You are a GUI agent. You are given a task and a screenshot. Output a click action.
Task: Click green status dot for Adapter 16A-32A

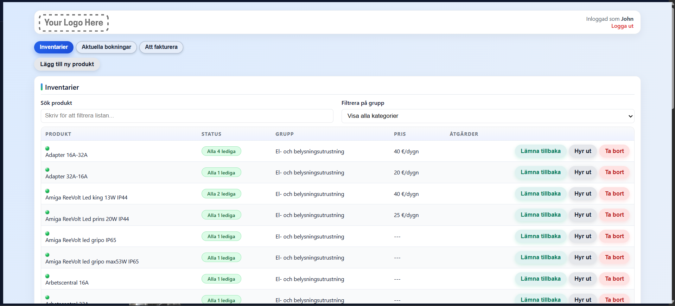pyautogui.click(x=47, y=148)
